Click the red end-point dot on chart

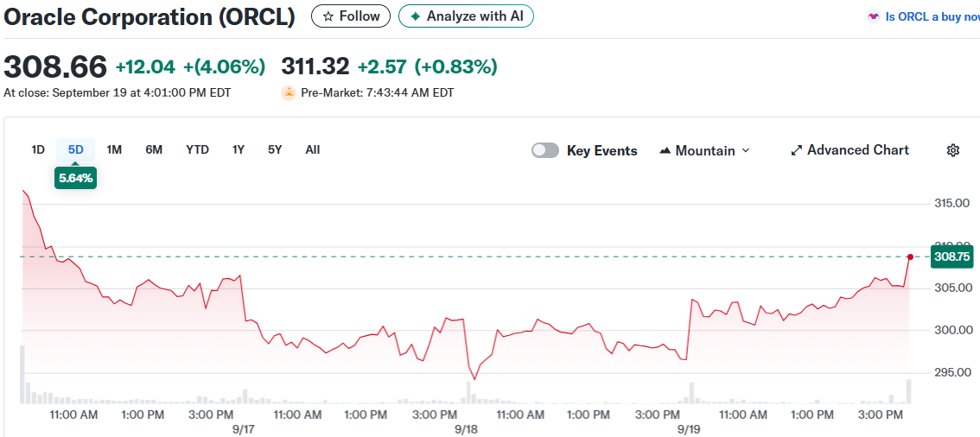tap(910, 256)
